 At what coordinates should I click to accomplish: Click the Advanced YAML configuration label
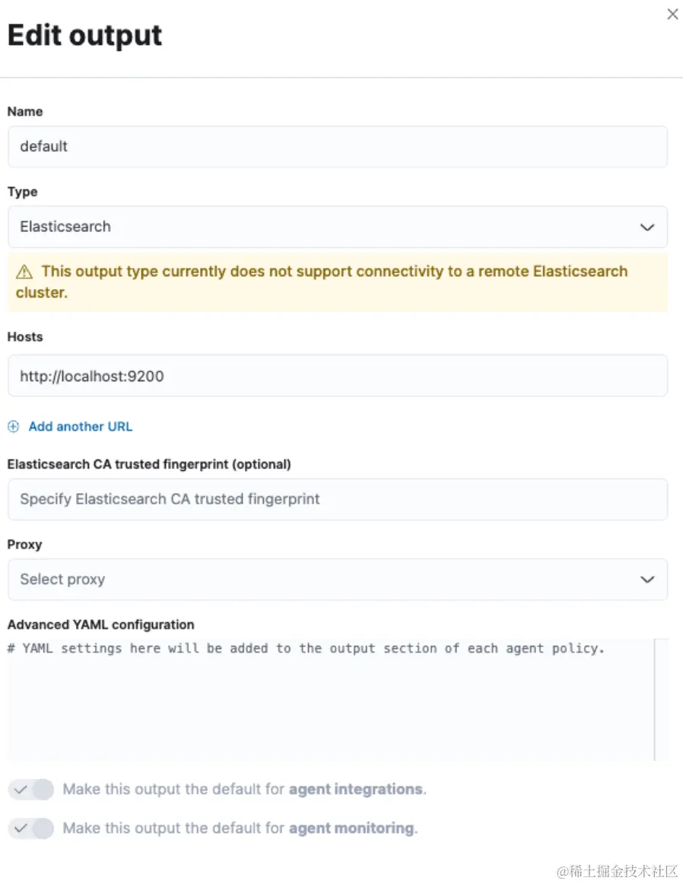tap(101, 625)
